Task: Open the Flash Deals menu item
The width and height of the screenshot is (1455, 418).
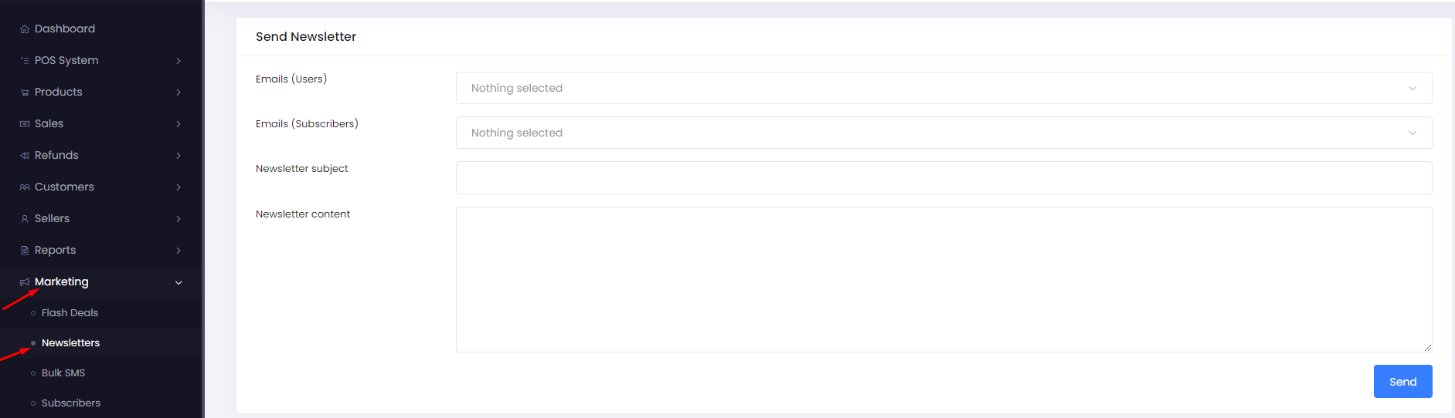Action: (x=70, y=312)
